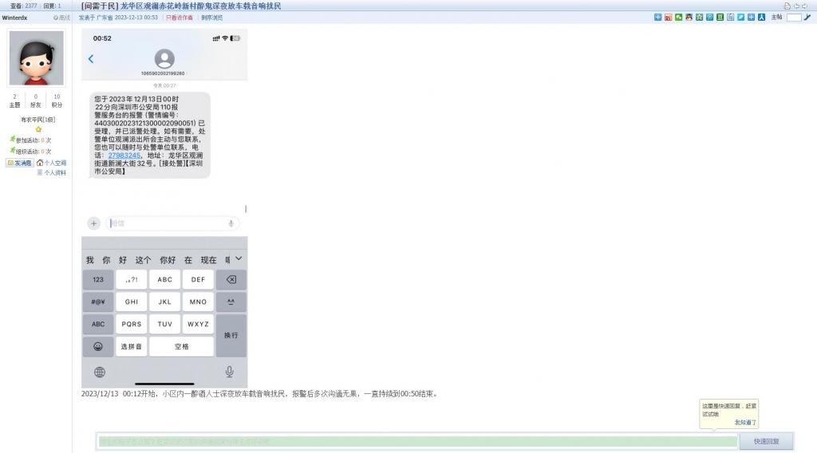Click the user avatar image

pos(36,58)
